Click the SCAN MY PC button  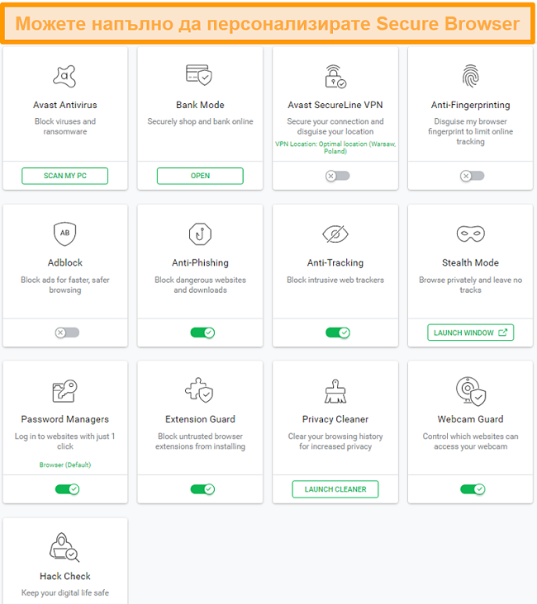(64, 176)
